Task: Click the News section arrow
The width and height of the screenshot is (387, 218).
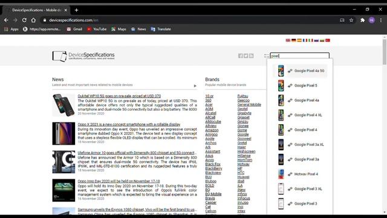Action: [195, 86]
